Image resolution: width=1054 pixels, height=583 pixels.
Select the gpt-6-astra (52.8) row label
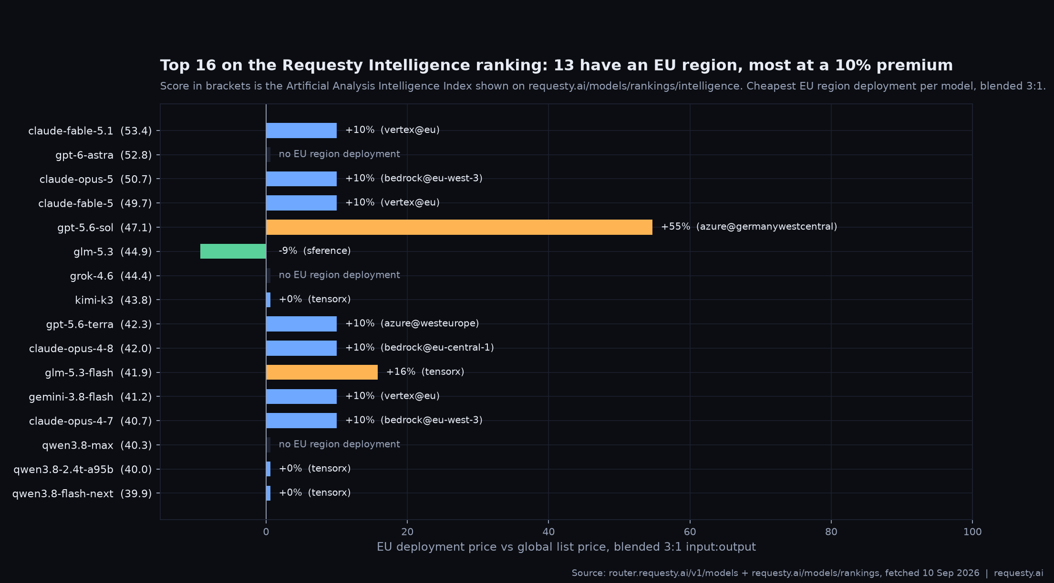(103, 155)
